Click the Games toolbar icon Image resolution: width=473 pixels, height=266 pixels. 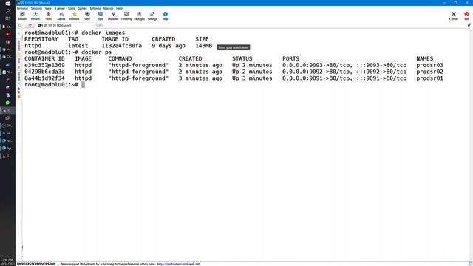61,16
